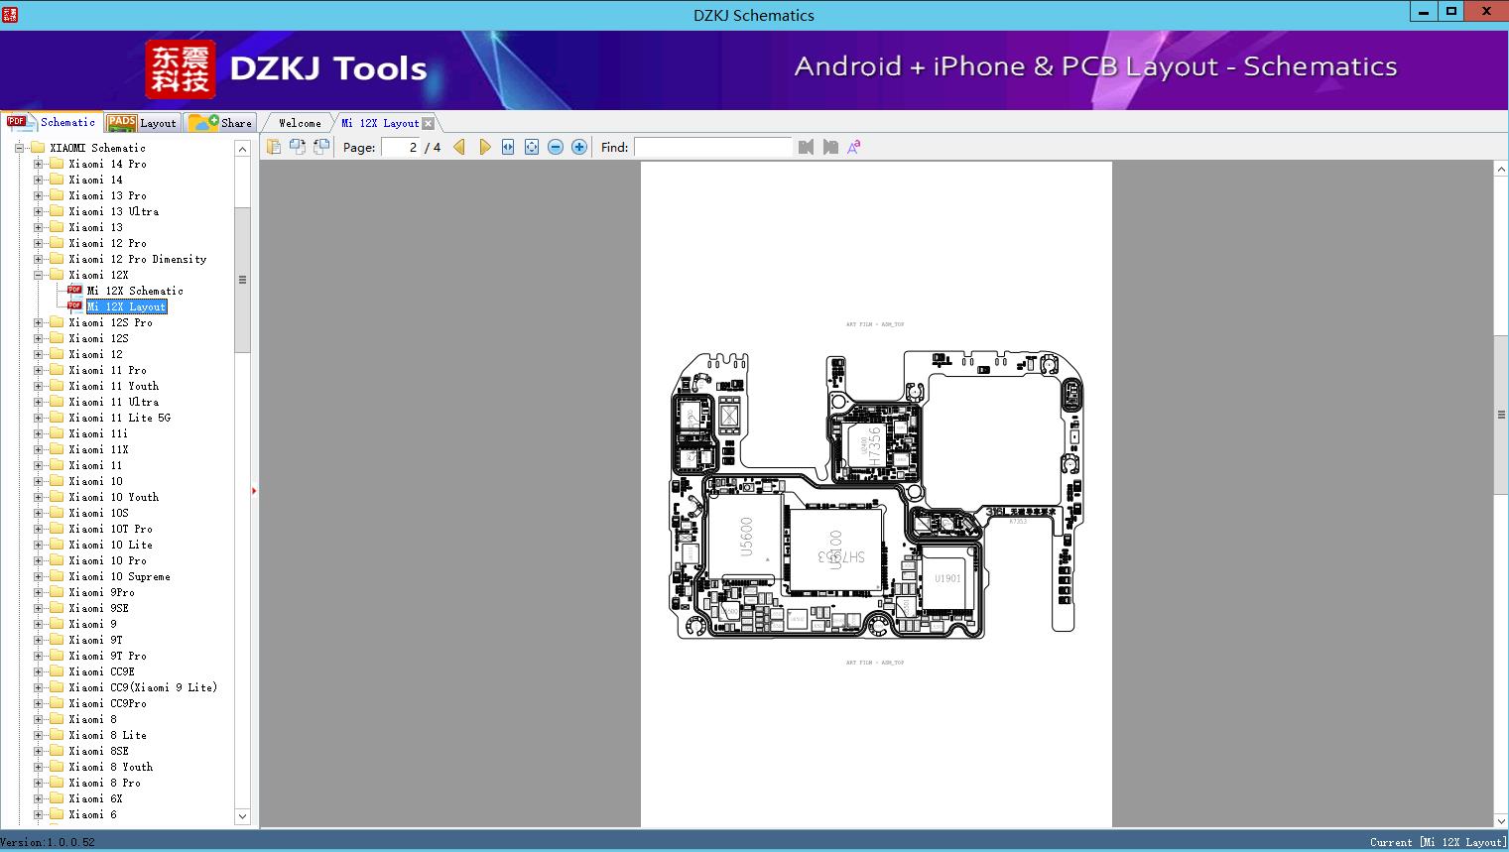The height and width of the screenshot is (852, 1509).
Task: Select the Mi 12X Layout document tab
Action: click(x=380, y=123)
